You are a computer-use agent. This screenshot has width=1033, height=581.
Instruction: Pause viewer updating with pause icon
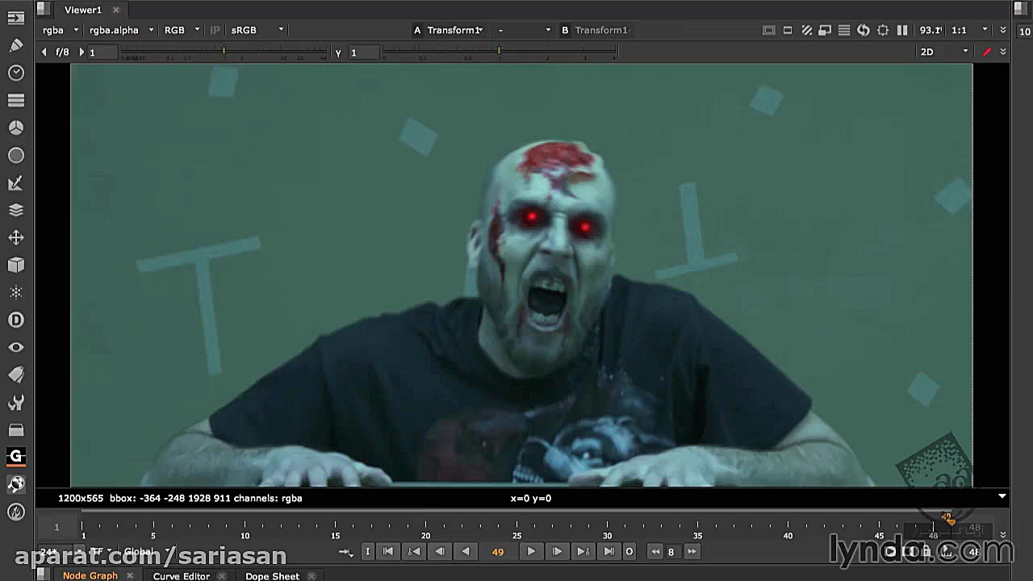click(x=902, y=30)
